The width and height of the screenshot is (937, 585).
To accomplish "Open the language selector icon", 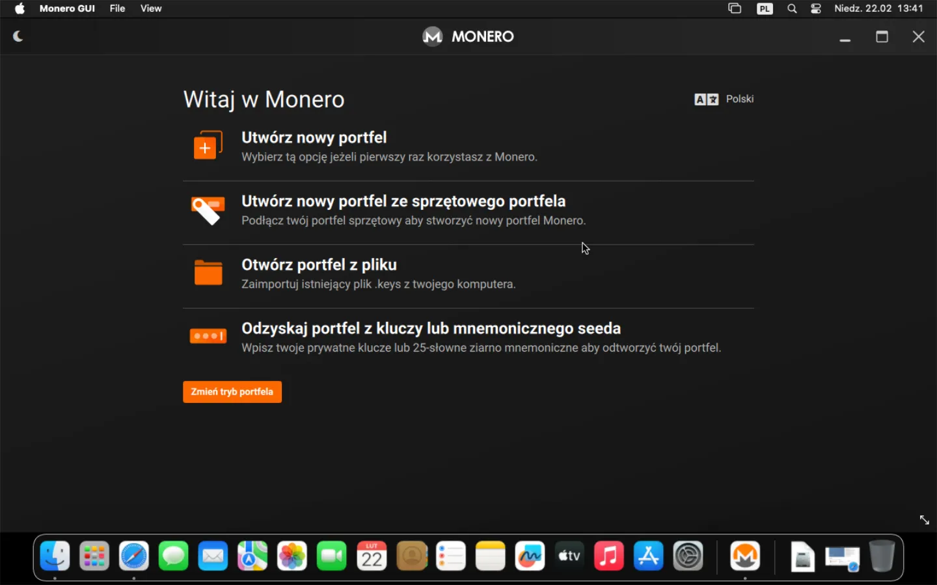I will click(706, 99).
